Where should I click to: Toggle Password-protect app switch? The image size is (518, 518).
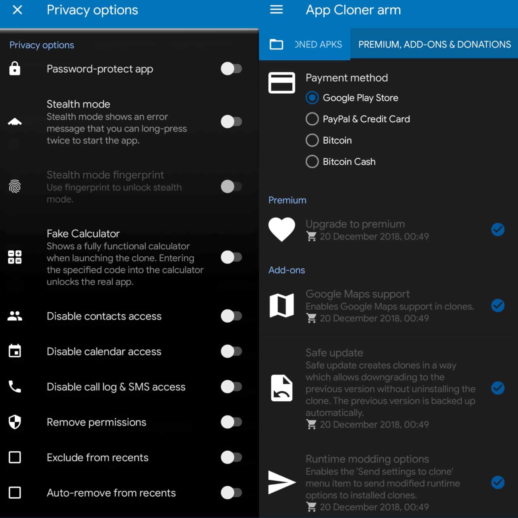[x=231, y=69]
